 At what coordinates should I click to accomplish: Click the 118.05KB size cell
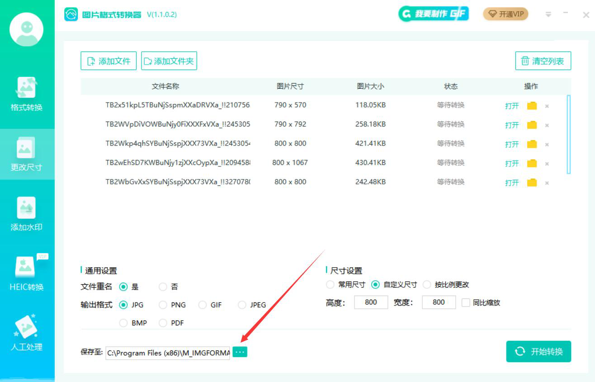[x=371, y=105]
